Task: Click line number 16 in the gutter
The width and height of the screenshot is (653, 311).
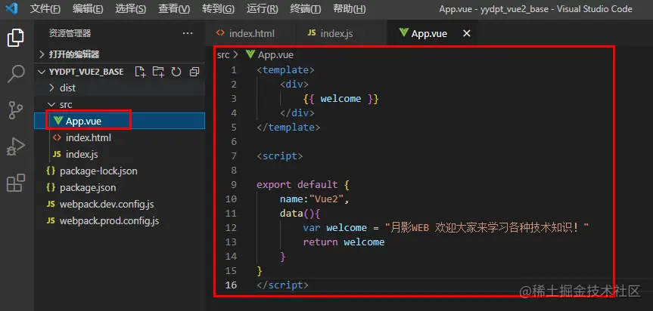Action: [x=231, y=285]
